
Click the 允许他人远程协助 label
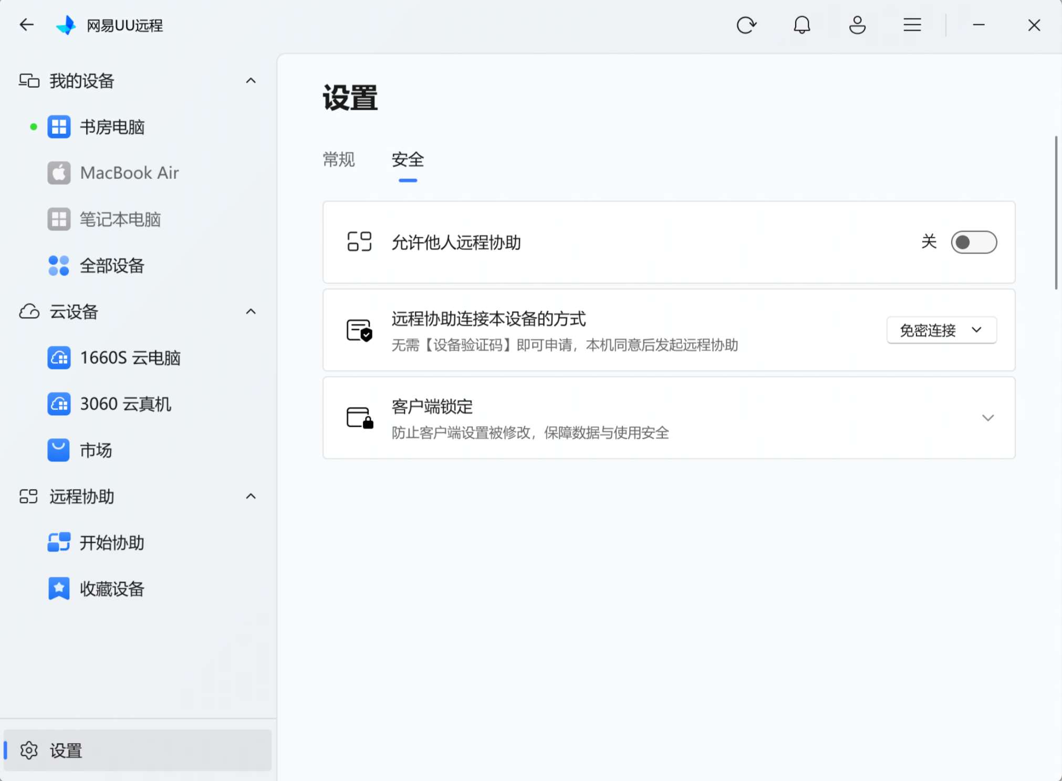pyautogui.click(x=456, y=242)
